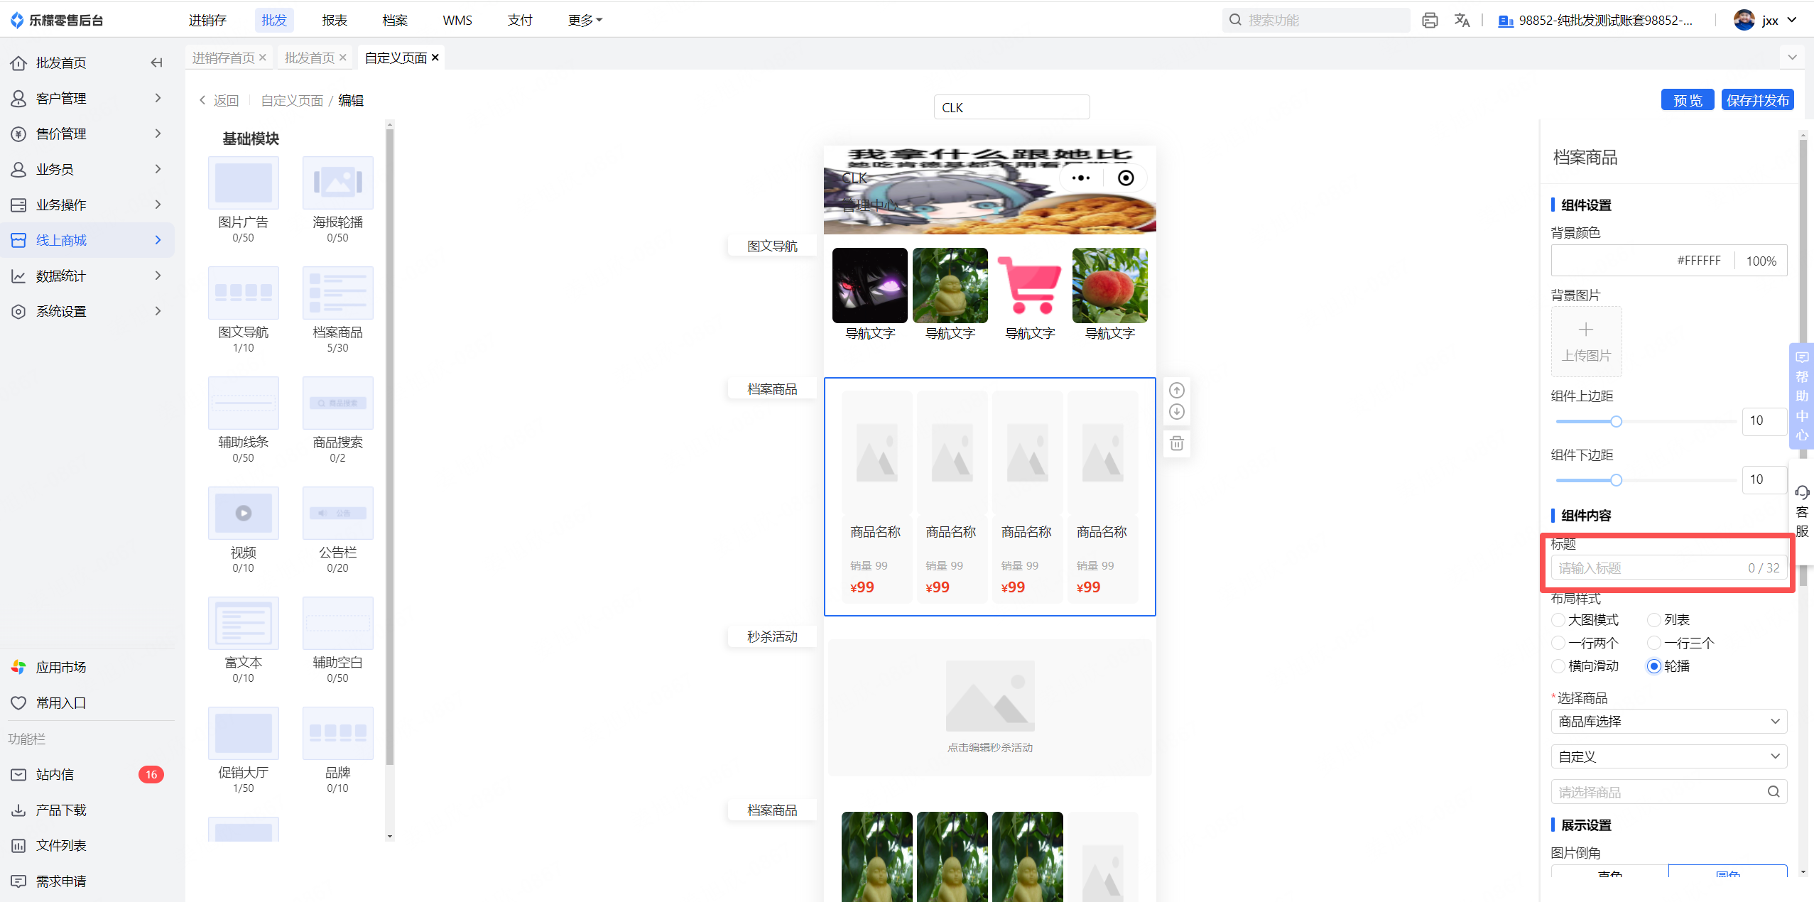1814x902 pixels.
Task: Switch to the 批发首页 tab
Action: click(309, 58)
